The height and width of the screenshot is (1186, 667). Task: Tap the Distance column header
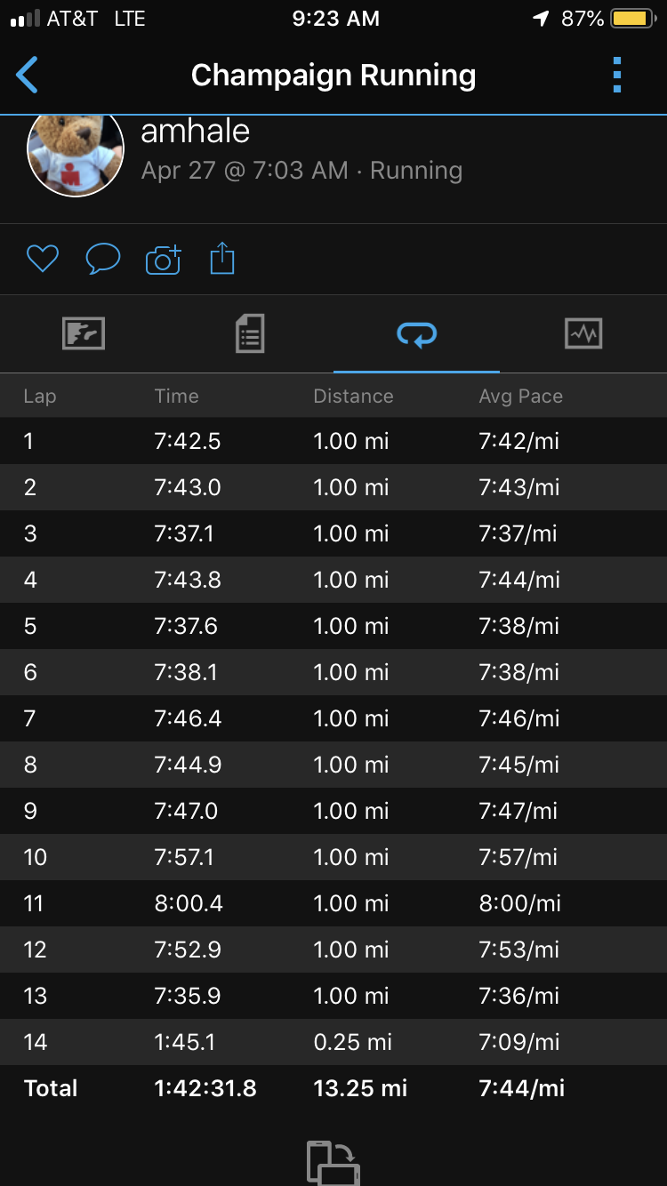353,396
